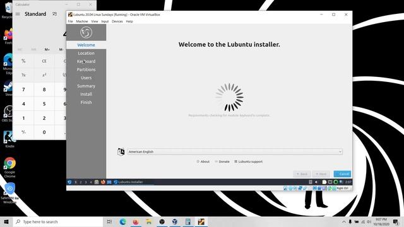
Task: Click the volume icon in Lubuntu panel tray
Action: pos(316,182)
